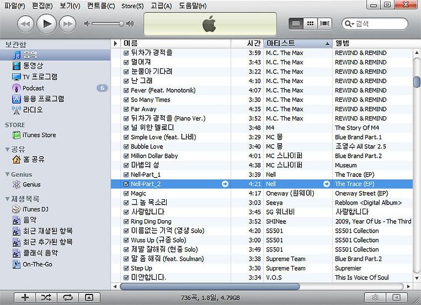The image size is (421, 305).
Task: Collapse the 재생목록 section triangle
Action: [x=7, y=199]
